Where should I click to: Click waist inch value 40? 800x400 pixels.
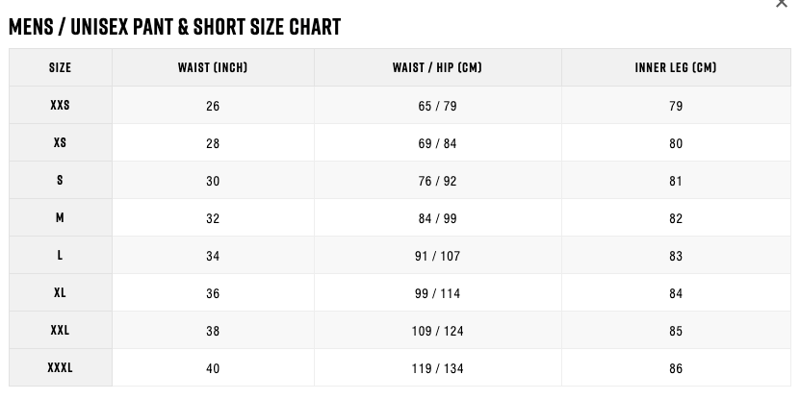tap(213, 368)
